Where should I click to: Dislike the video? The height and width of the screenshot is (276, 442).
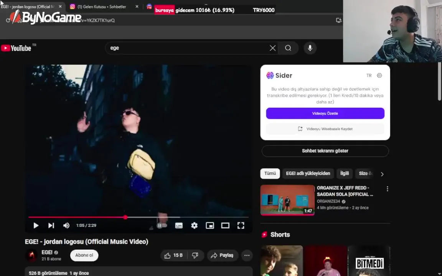[x=195, y=255]
